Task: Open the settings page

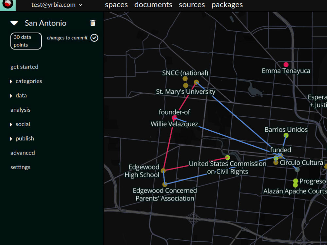Action: coord(20,167)
